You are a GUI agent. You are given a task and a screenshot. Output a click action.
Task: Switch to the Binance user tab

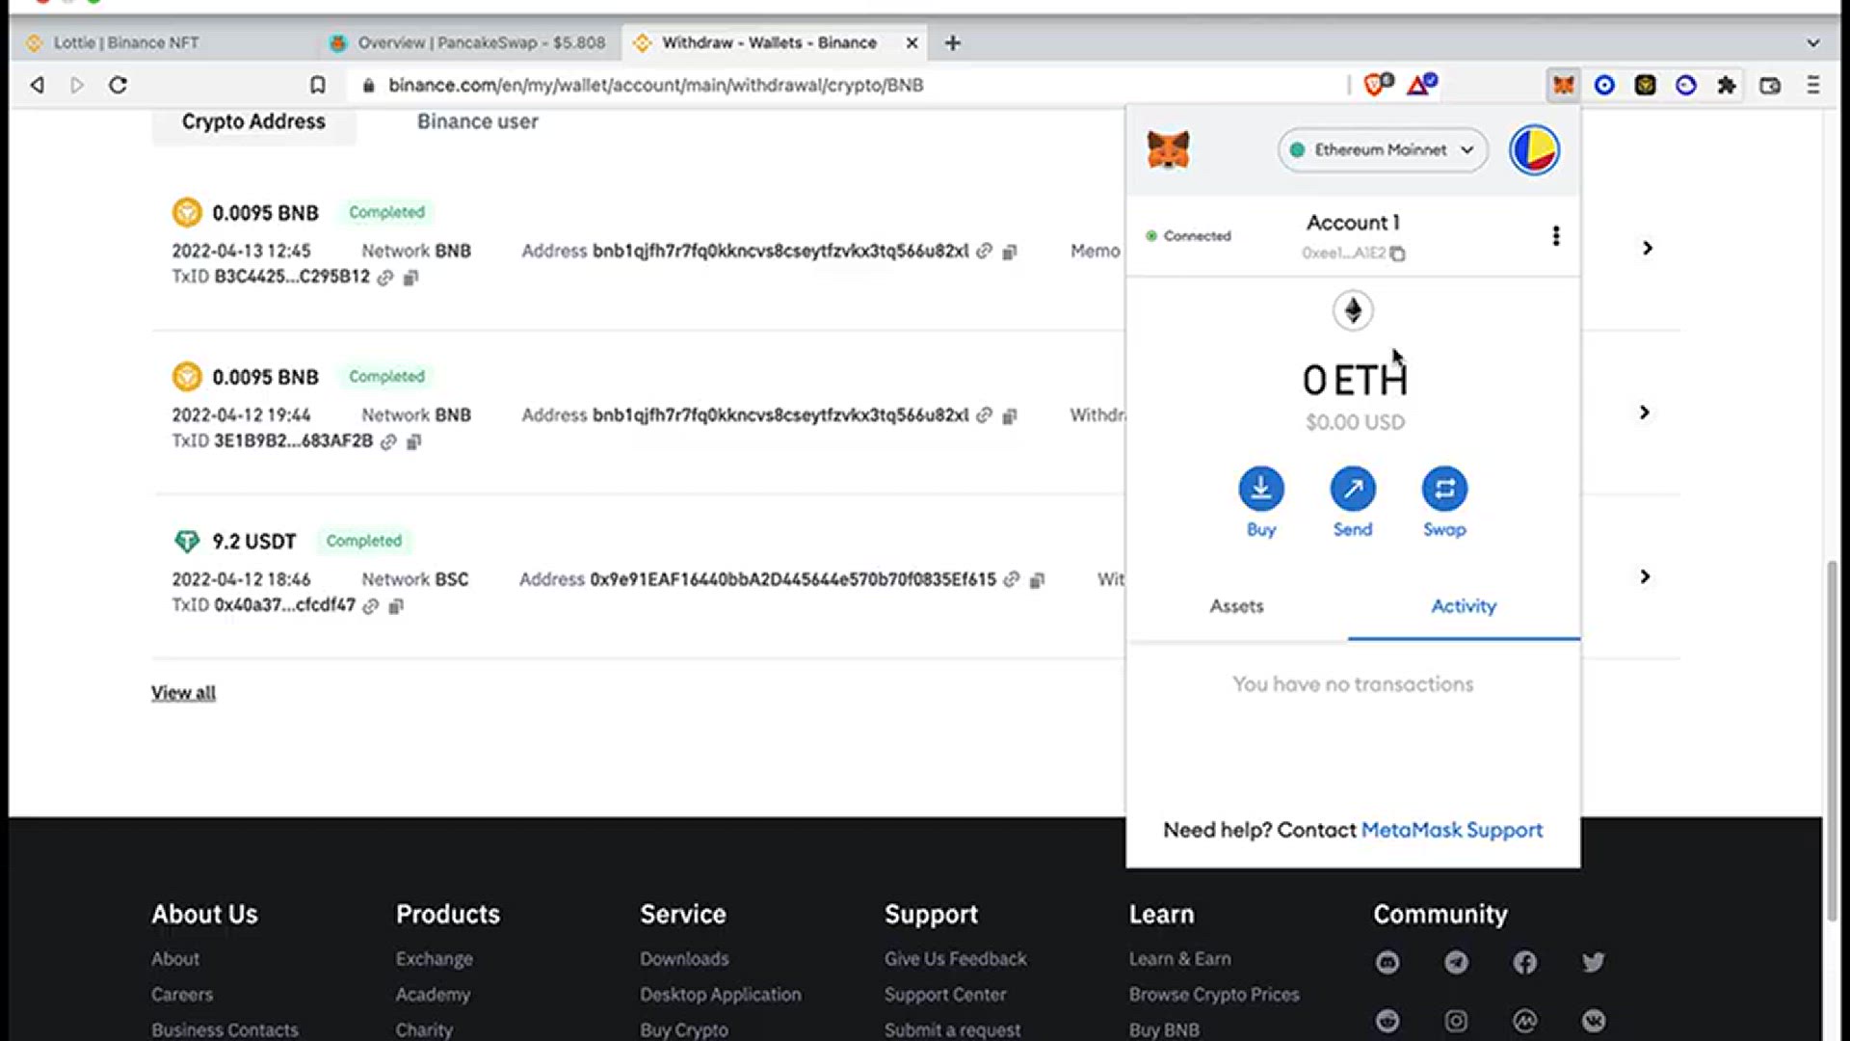tap(477, 121)
